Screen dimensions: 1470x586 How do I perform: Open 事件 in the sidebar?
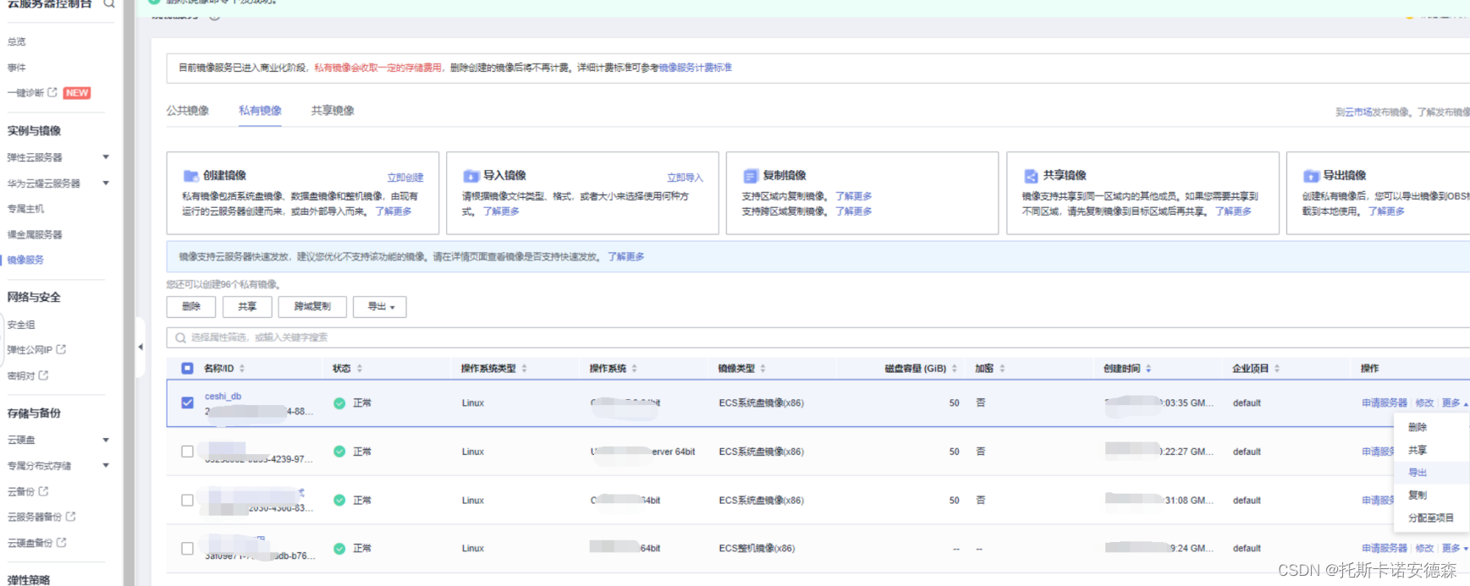pyautogui.click(x=16, y=68)
